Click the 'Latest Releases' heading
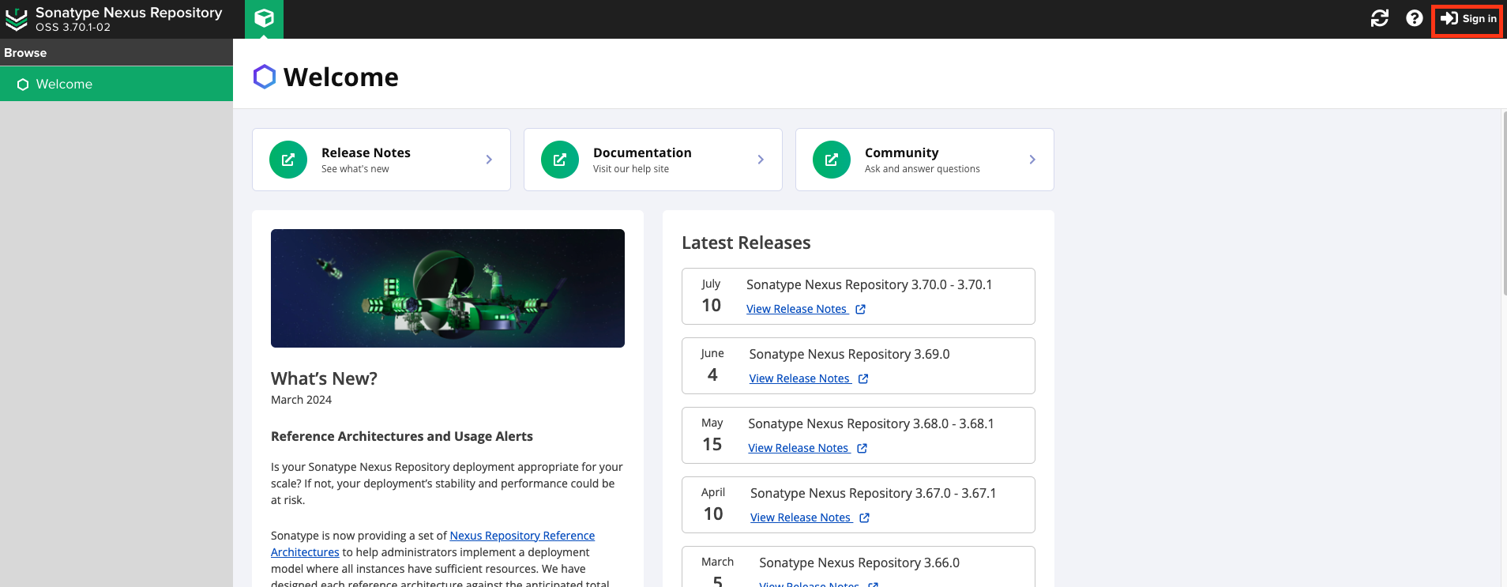 pos(746,243)
